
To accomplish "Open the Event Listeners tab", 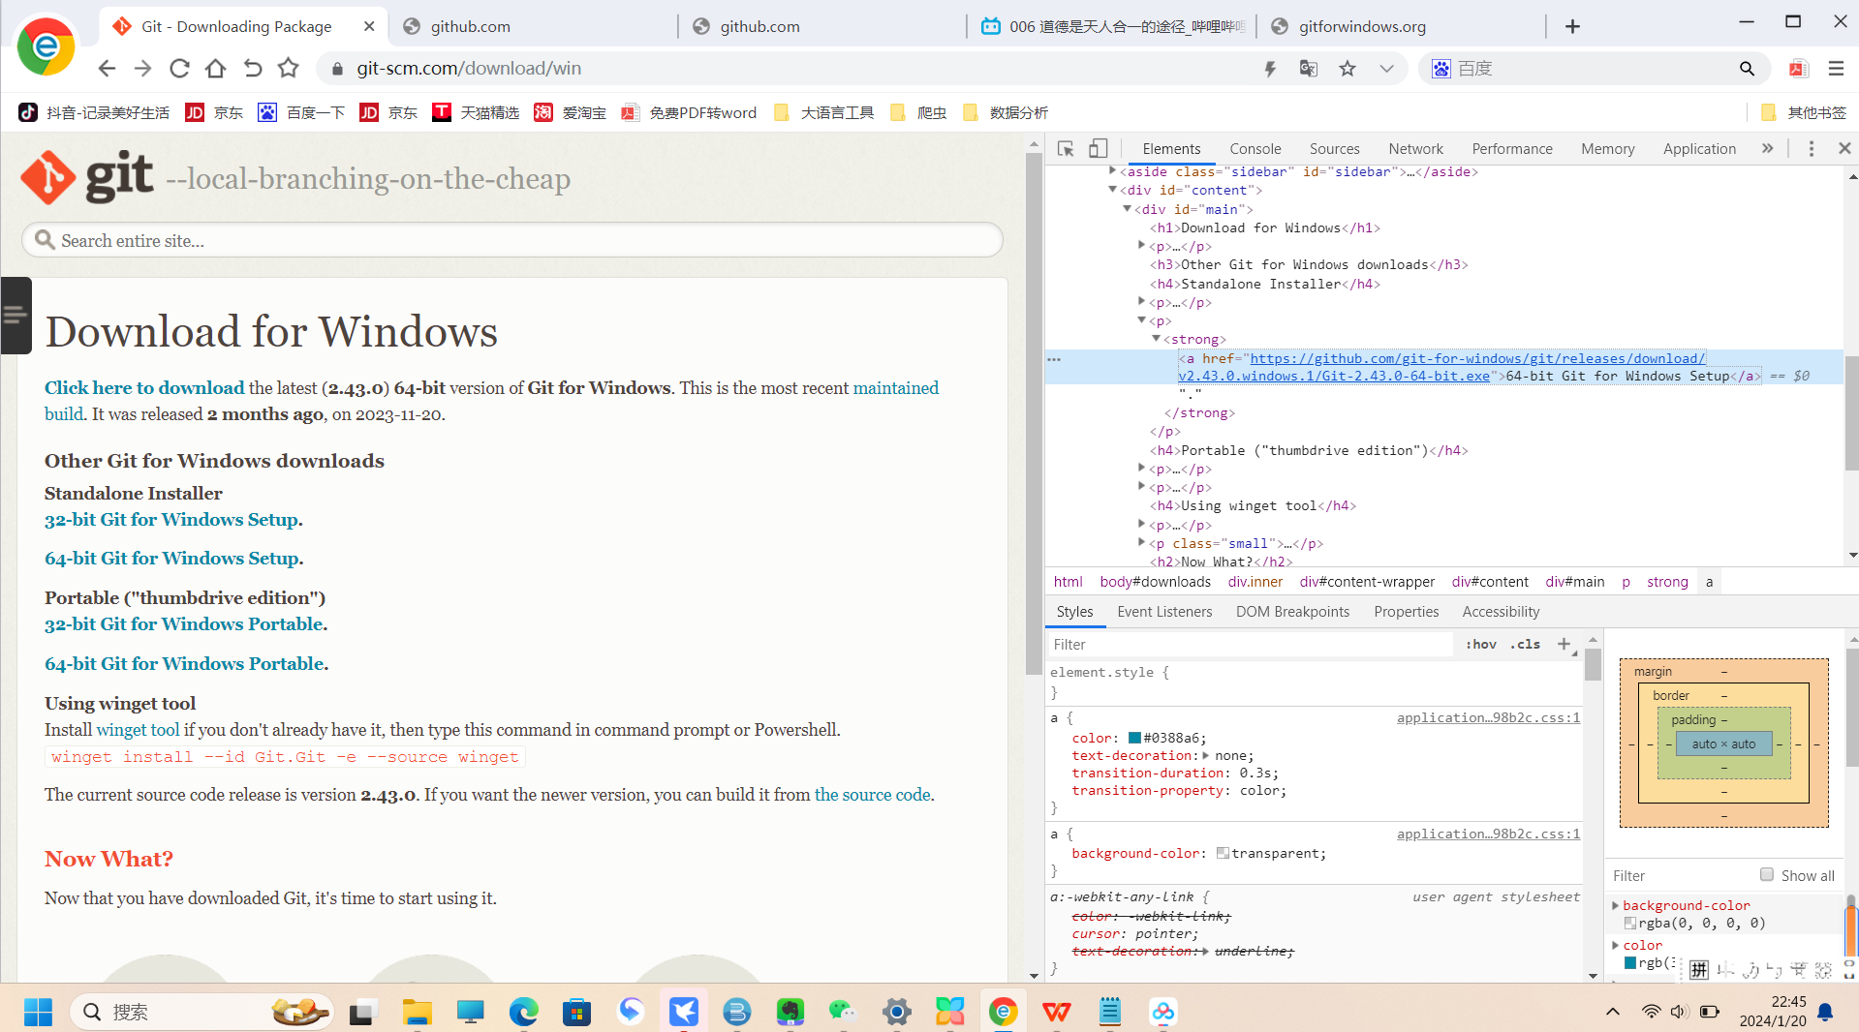I will (1163, 612).
